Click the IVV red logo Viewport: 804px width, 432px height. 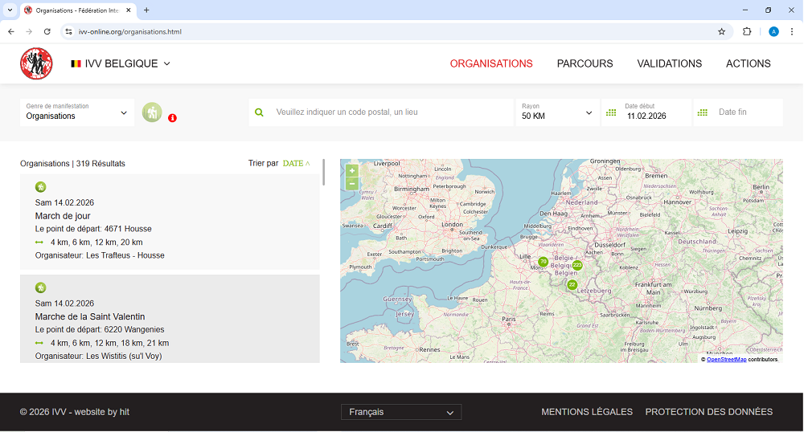(x=36, y=63)
